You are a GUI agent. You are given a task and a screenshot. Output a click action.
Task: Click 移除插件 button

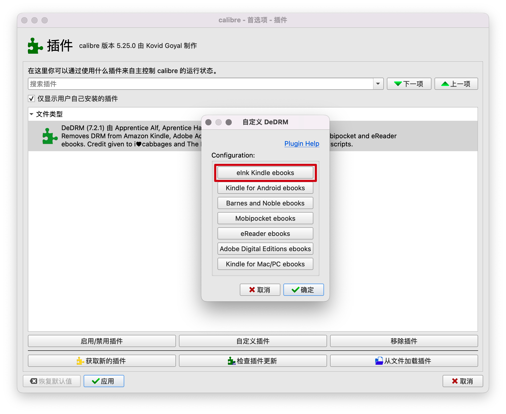(x=404, y=341)
